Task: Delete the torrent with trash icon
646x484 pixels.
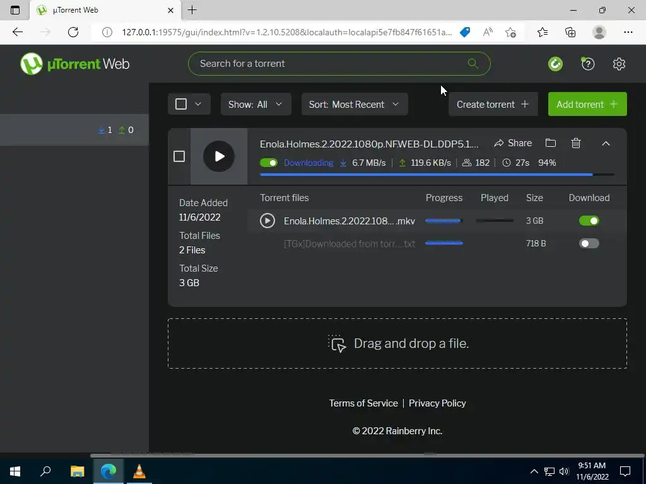Action: click(x=576, y=143)
